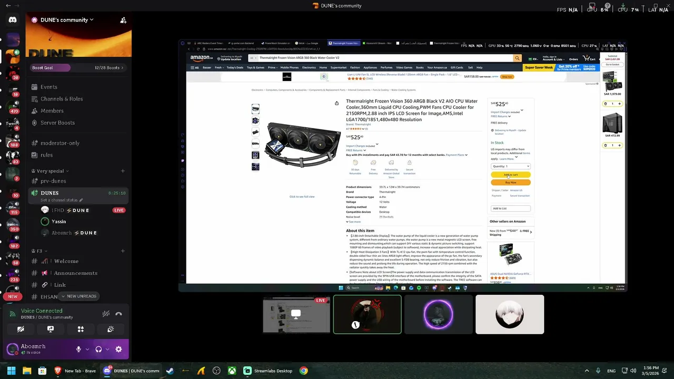Open Channels & Roles
674x379 pixels.
78,99
